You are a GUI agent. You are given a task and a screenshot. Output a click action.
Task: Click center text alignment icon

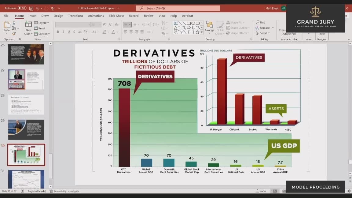131,32
